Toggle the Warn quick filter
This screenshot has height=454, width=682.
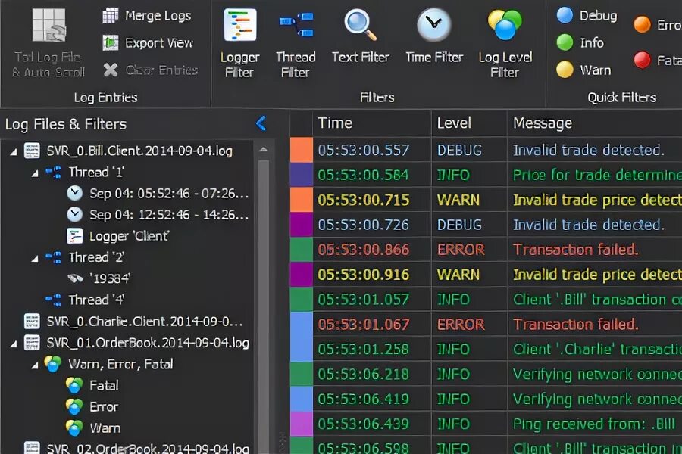pos(565,70)
